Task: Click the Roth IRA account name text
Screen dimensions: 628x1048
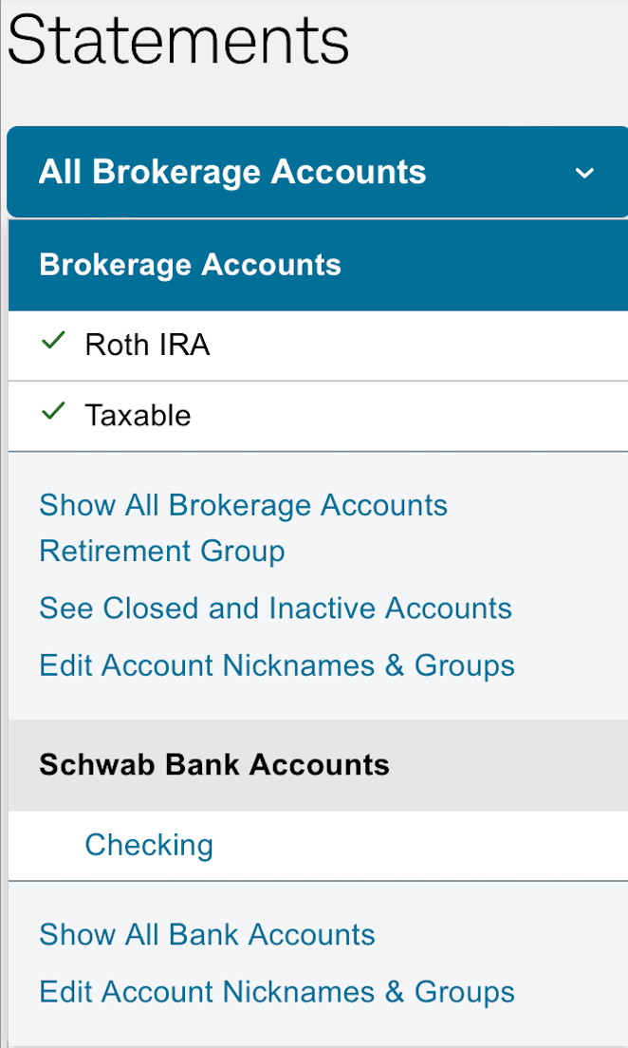Action: pos(147,346)
